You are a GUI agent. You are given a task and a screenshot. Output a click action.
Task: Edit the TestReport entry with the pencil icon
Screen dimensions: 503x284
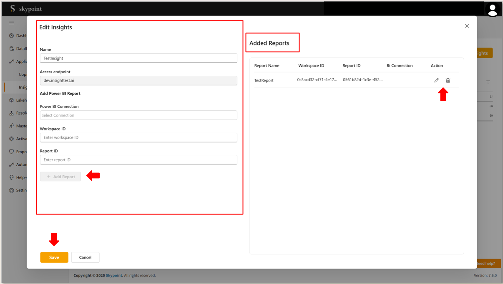point(436,80)
